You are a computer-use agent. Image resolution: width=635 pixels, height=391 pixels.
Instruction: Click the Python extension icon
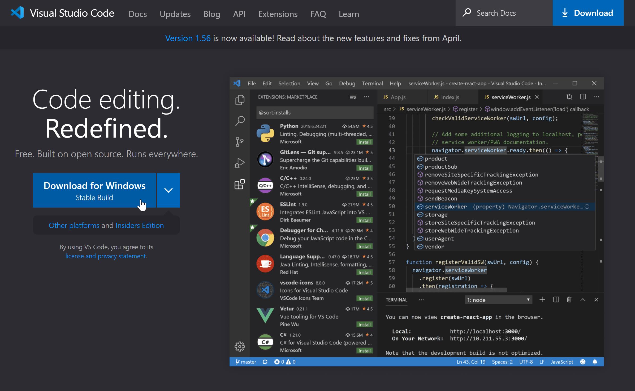(x=265, y=133)
